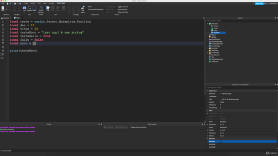Select Script under Workspace in Explorer
This screenshot has width=278, height=156.
tap(215, 30)
